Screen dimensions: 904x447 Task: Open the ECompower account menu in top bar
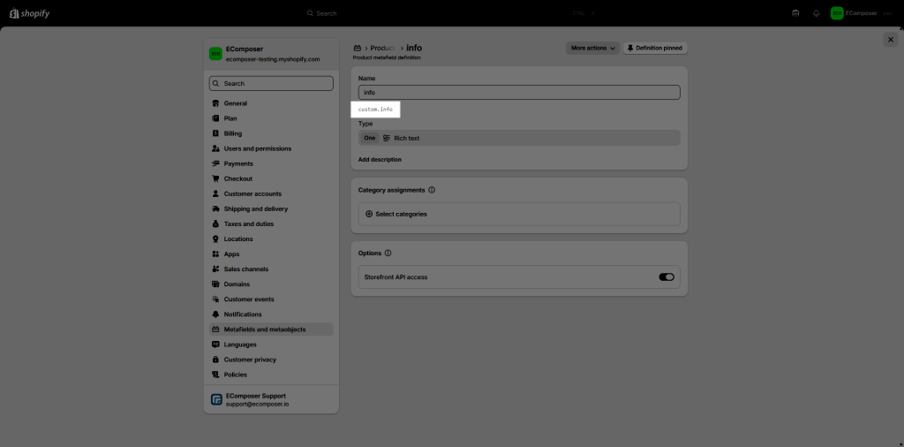[852, 13]
